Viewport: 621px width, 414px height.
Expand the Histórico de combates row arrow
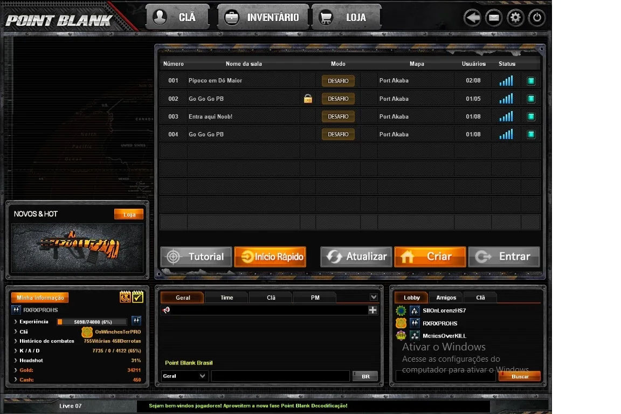[x=16, y=341]
